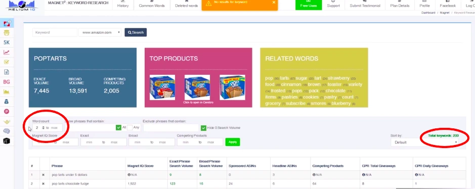Image resolution: width=475 pixels, height=189 pixels.
Task: Go to the Dashboard breadcrumb link
Action: click(x=428, y=13)
